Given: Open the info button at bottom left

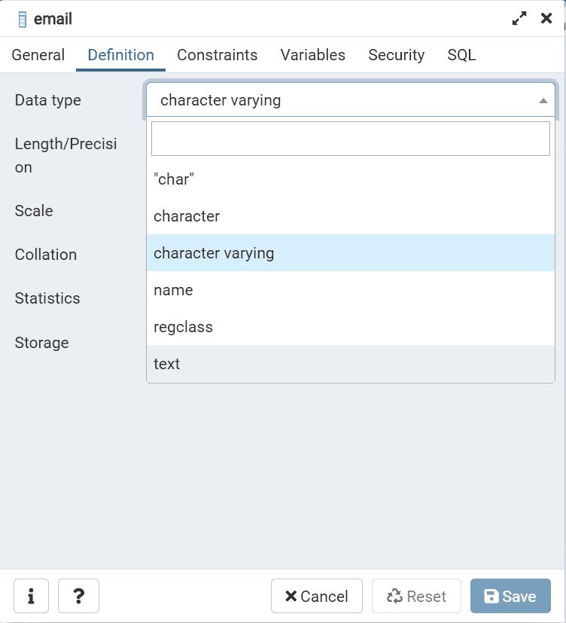Looking at the screenshot, I should click(31, 596).
